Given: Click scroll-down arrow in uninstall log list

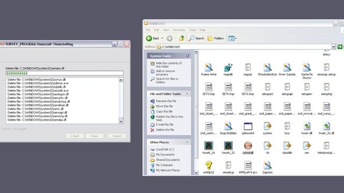Looking at the screenshot, I should tap(121, 121).
